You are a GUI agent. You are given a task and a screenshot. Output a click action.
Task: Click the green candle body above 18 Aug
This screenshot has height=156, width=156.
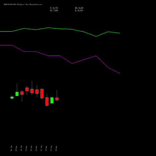click(x=52, y=100)
